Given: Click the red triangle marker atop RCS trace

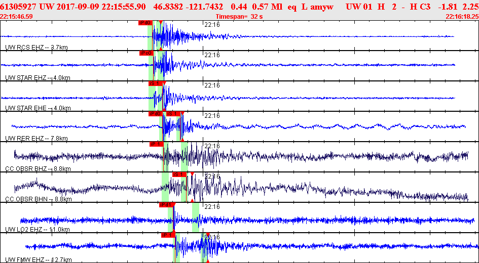Looking at the screenshot, I should 161,22.
